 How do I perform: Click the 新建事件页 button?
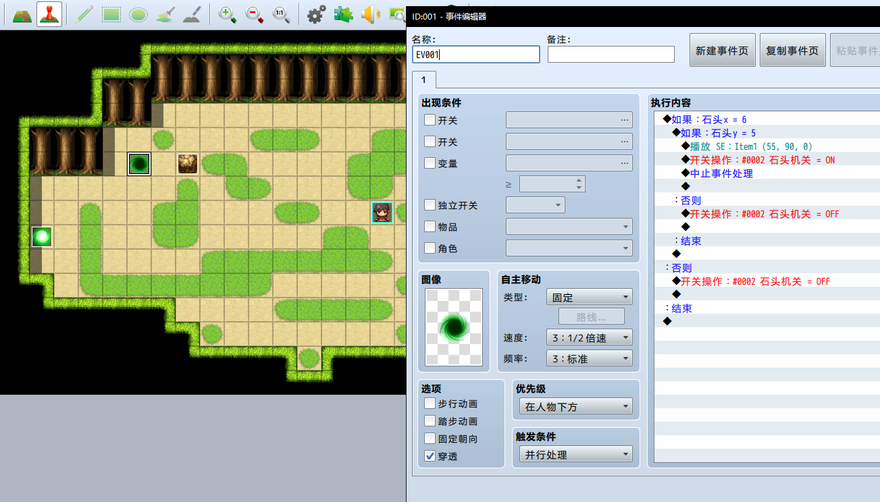pos(723,51)
